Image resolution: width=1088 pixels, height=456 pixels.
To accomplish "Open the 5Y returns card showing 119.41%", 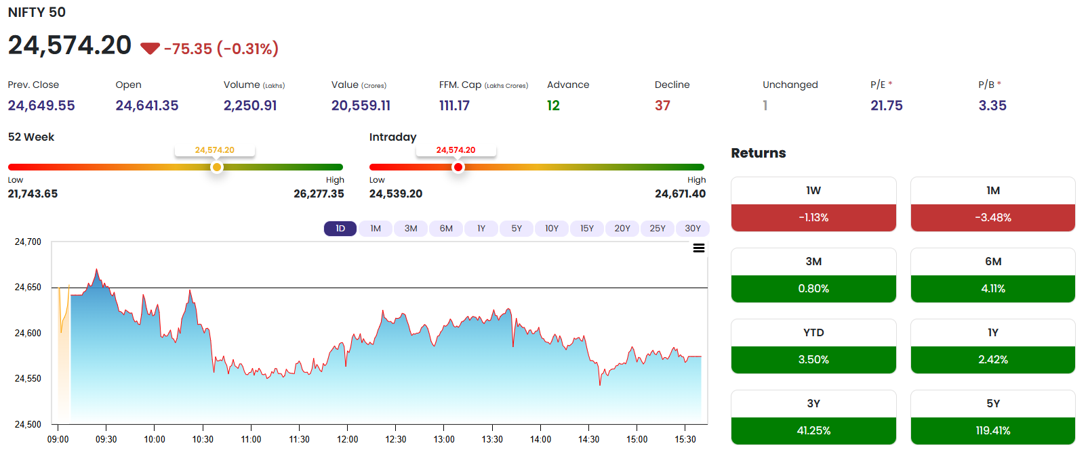I will tap(993, 417).
